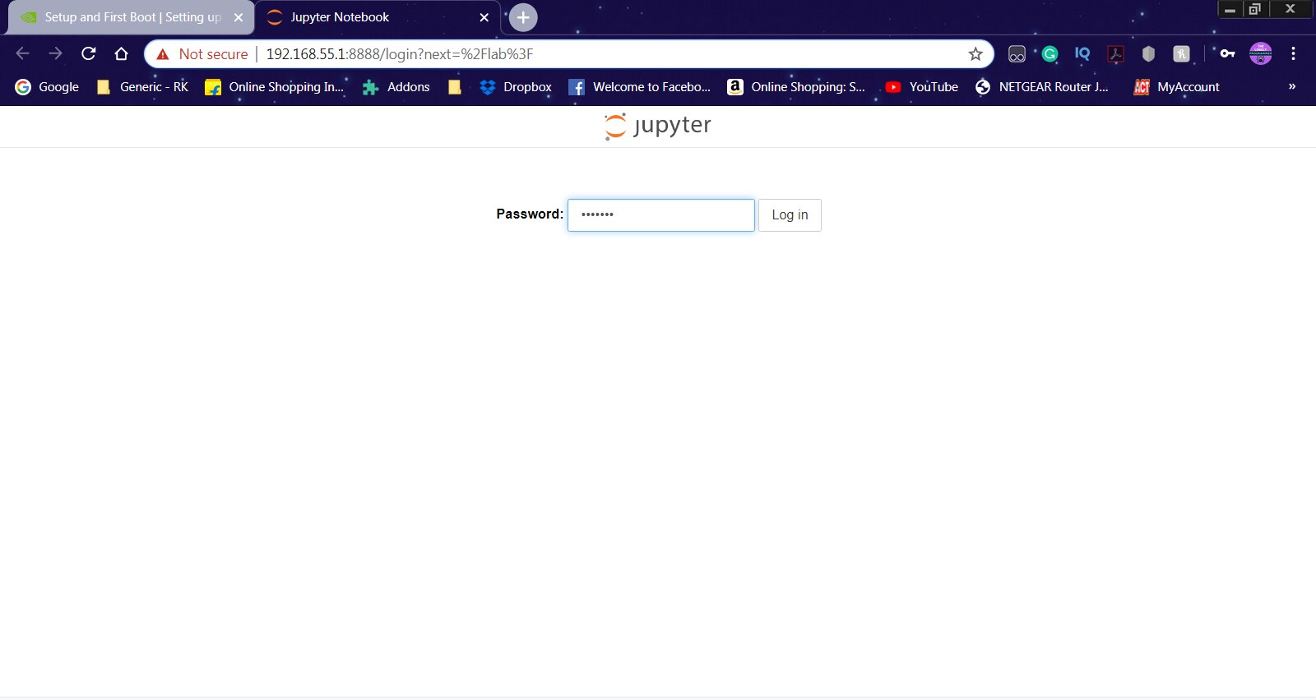Open the NETGEAR Router bookmark
Screen dimensions: 1316x700
coord(1041,87)
